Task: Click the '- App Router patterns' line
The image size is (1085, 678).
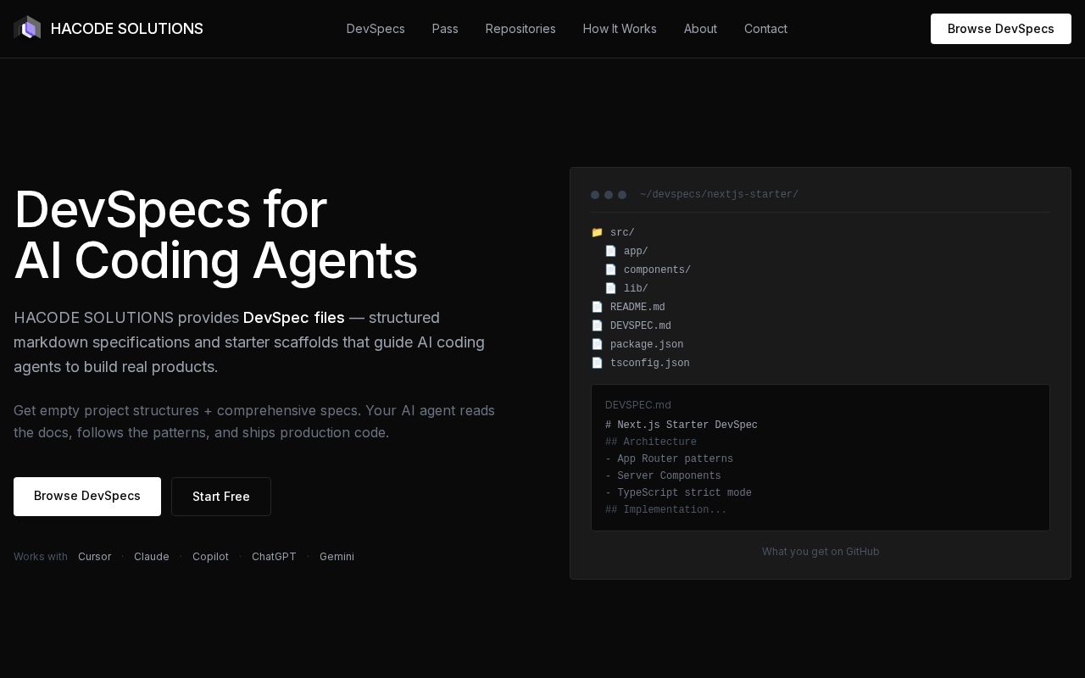Action: [x=669, y=459]
